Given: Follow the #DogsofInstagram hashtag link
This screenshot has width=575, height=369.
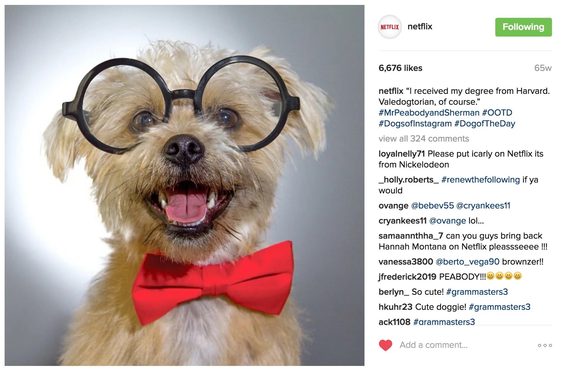Looking at the screenshot, I should coord(415,124).
